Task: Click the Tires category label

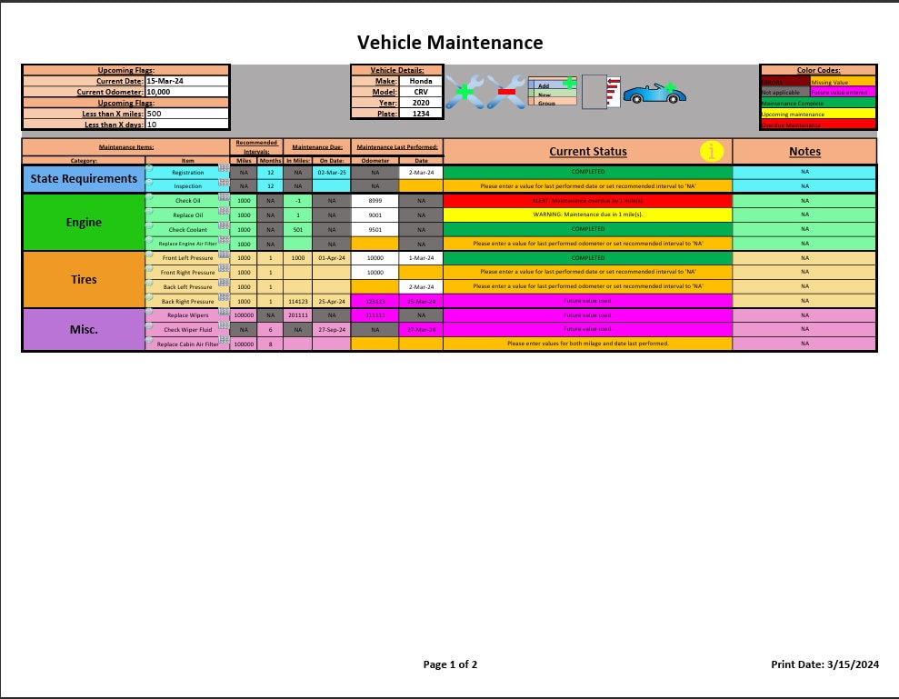Action: click(x=84, y=279)
